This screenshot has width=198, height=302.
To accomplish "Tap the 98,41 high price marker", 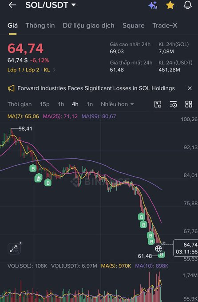I will (25, 129).
